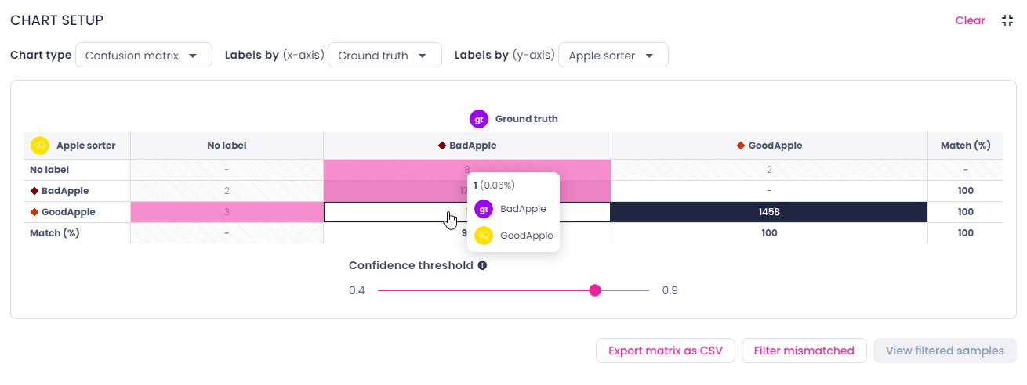Click the Confidence threshold info icon
This screenshot has width=1027, height=385.
pos(482,265)
